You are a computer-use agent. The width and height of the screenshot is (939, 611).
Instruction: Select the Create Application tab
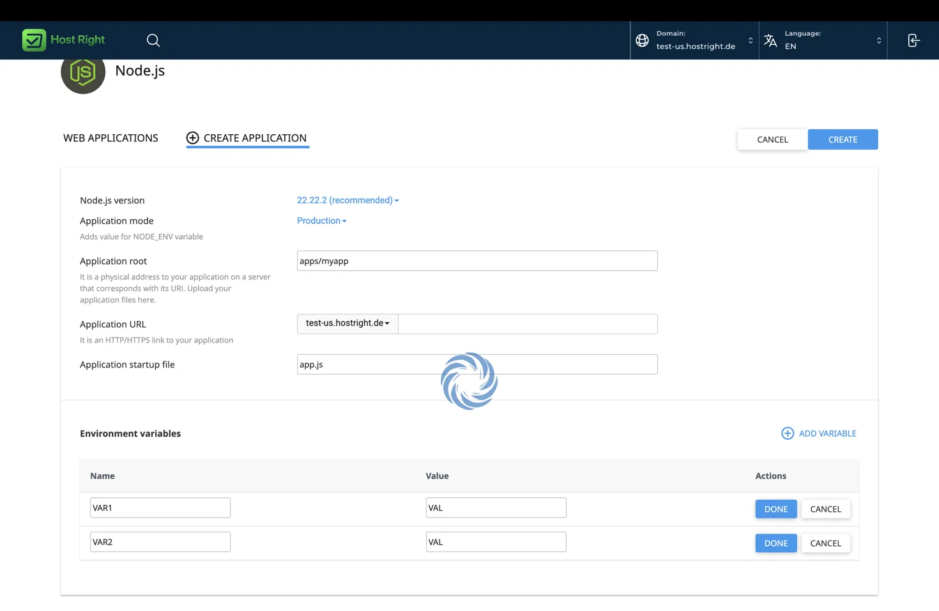(247, 138)
